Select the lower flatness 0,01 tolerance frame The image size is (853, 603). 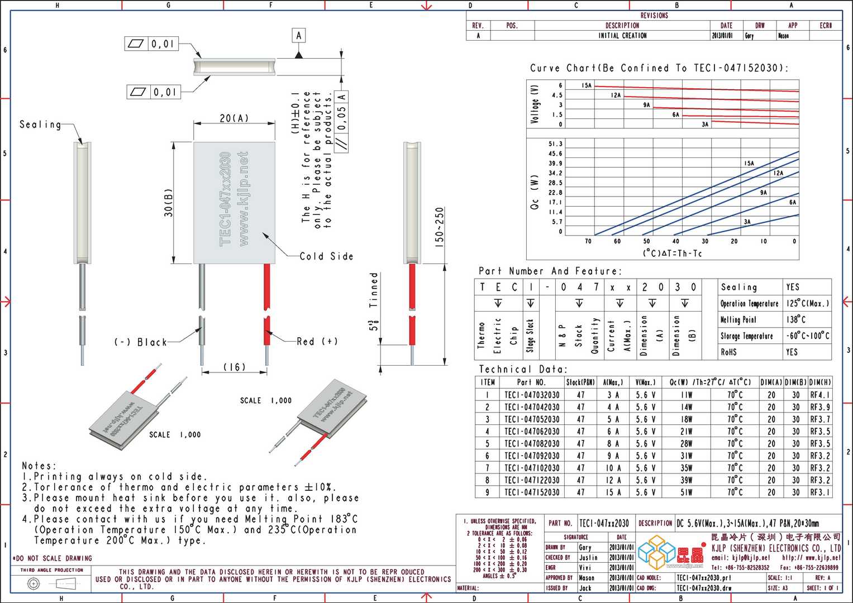(x=154, y=92)
